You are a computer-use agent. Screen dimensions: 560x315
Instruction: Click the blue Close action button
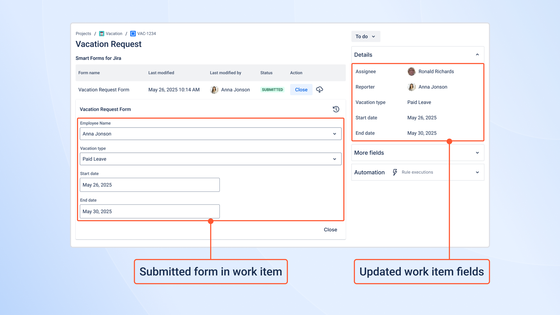pos(301,90)
